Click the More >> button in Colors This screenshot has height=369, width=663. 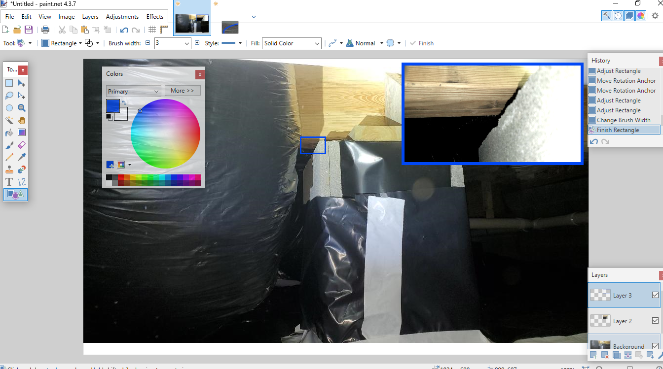183,91
